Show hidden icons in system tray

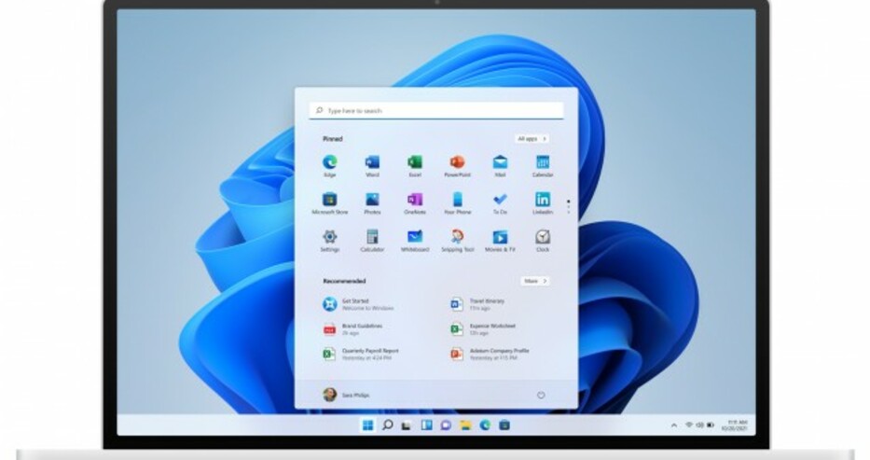coord(674,425)
